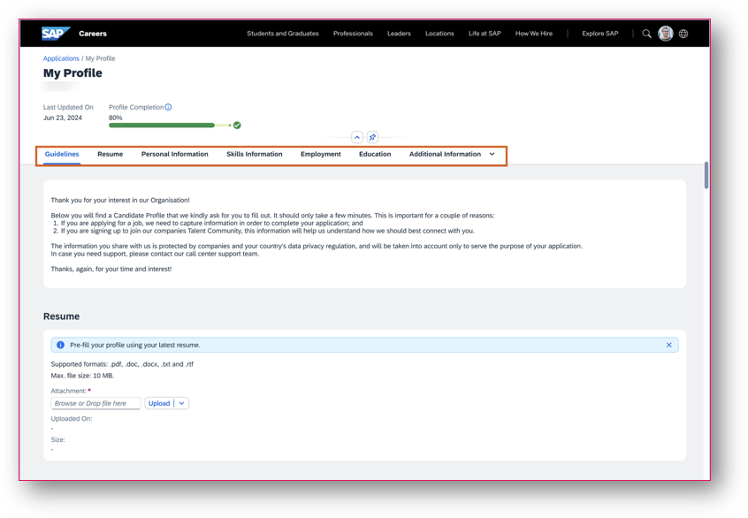Click the Profile Completion info icon
The height and width of the screenshot is (518, 748).
[168, 107]
